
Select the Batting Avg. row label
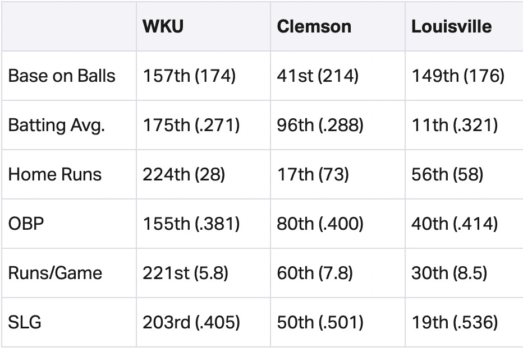click(x=56, y=125)
